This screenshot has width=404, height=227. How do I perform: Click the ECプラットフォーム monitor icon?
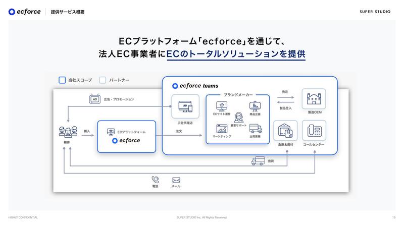[x=111, y=132]
